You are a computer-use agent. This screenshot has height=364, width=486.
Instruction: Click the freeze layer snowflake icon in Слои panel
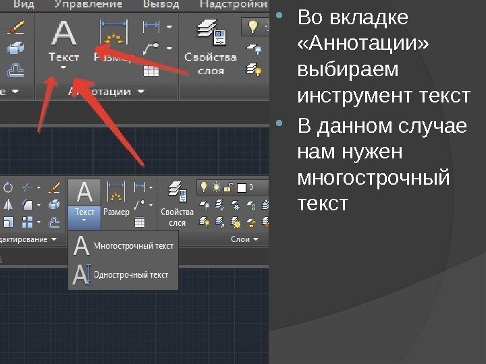[x=236, y=205]
